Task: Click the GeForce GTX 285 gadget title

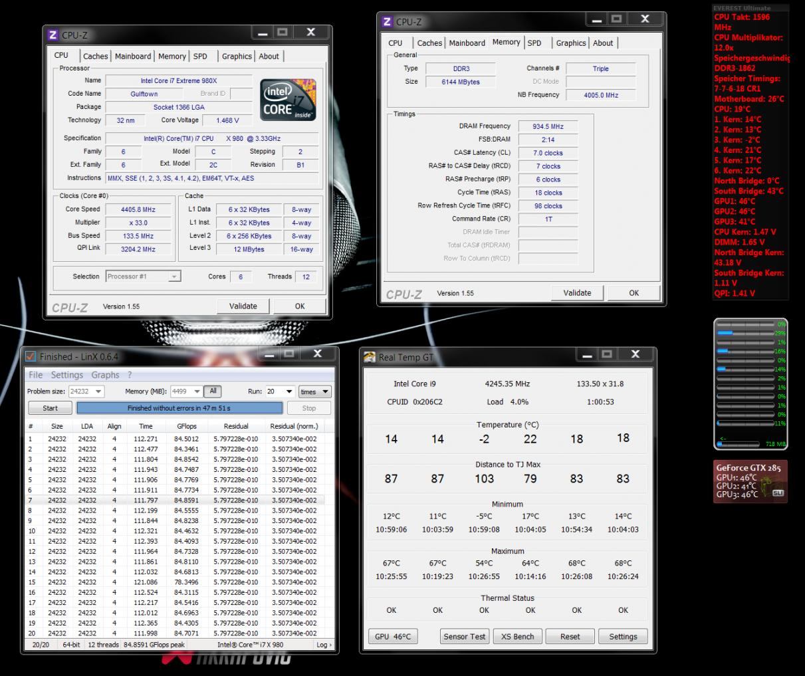Action: (748, 468)
